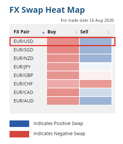Sort table by Buy header

coord(52,32)
